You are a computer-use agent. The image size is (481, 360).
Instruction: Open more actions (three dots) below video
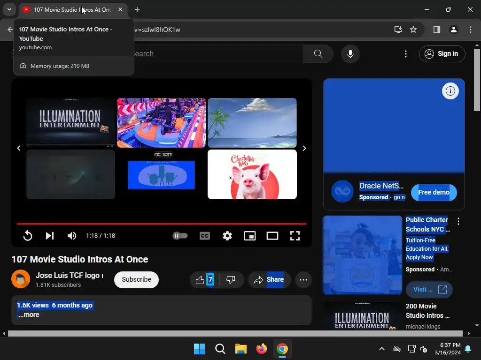pos(303,280)
